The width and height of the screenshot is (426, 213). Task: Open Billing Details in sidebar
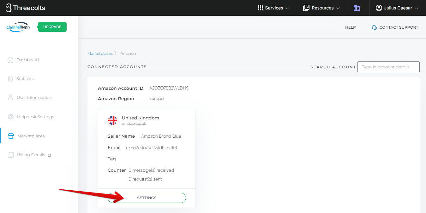(x=31, y=155)
